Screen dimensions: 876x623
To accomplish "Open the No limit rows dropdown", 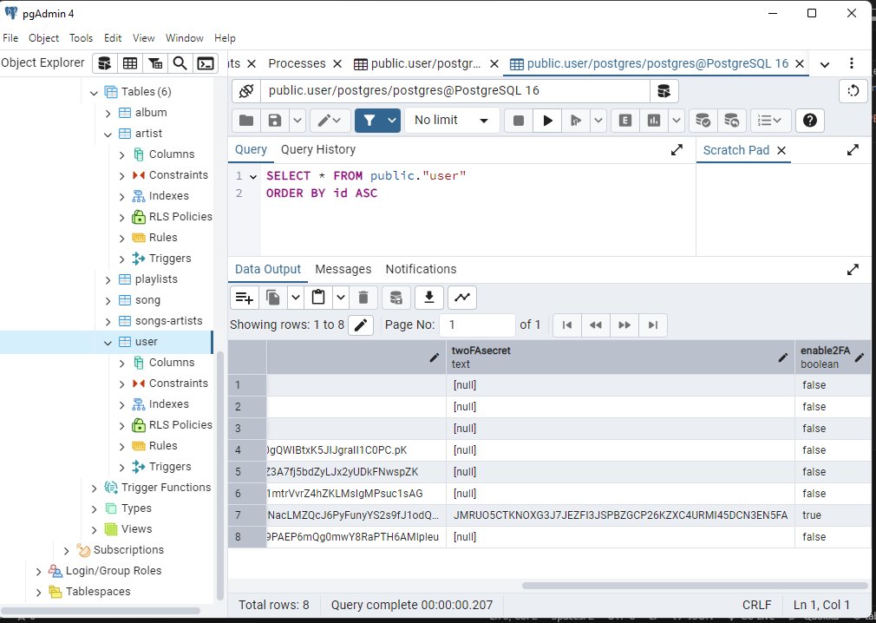I will (451, 120).
